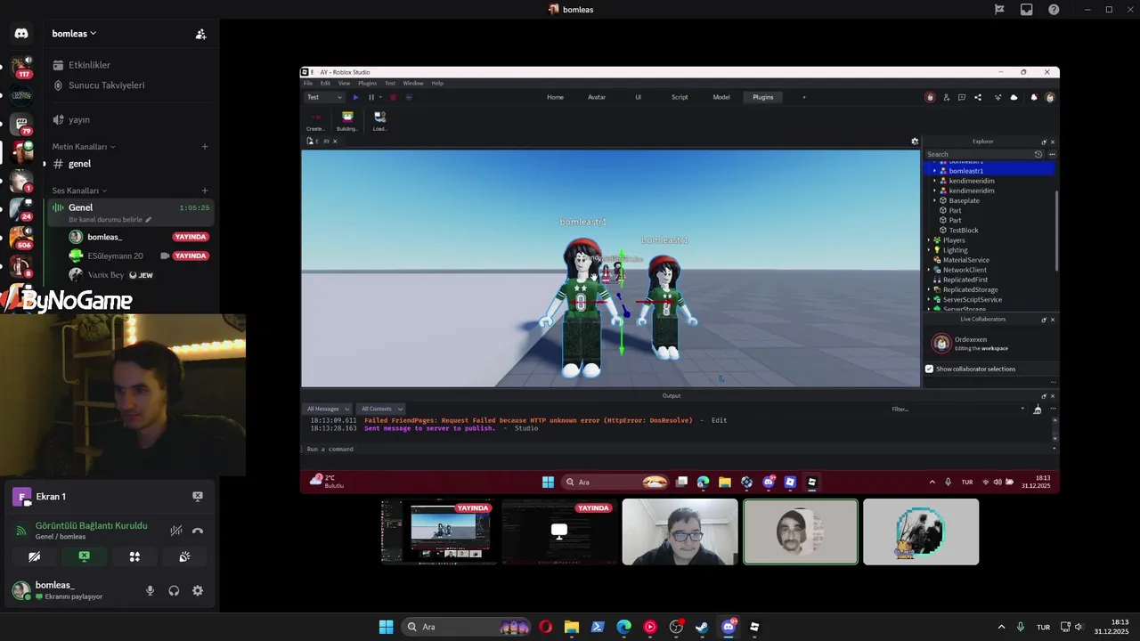Open the #genel text channel
1140x641 pixels.
click(79, 164)
